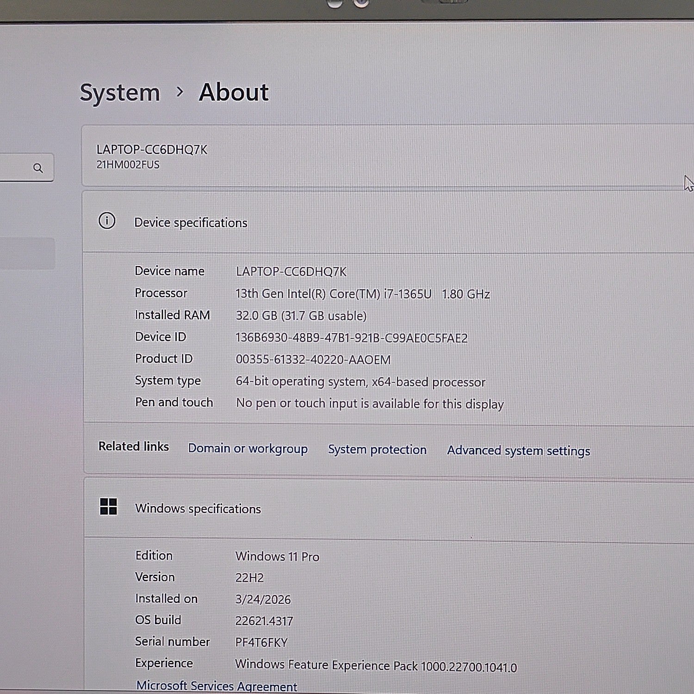Open Advanced system settings link
This screenshot has height=694, width=694.
point(518,451)
